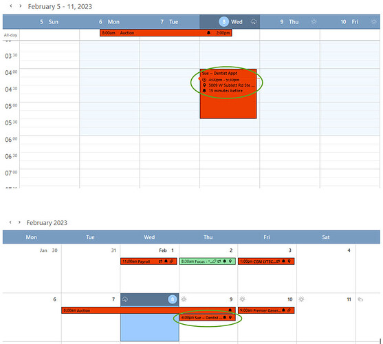Select 1:00pm CGM event on Feb 3
The height and width of the screenshot is (344, 383).
[x=266, y=261]
